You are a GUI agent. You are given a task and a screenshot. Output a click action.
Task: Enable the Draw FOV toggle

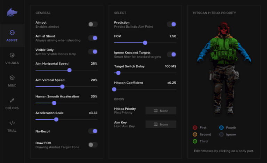tap(92, 145)
